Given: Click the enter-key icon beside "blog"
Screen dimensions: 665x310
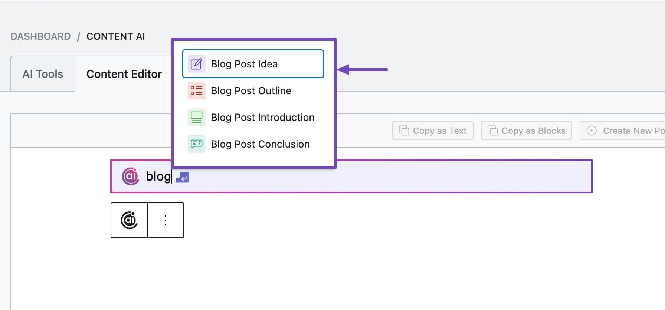Looking at the screenshot, I should click(x=182, y=177).
